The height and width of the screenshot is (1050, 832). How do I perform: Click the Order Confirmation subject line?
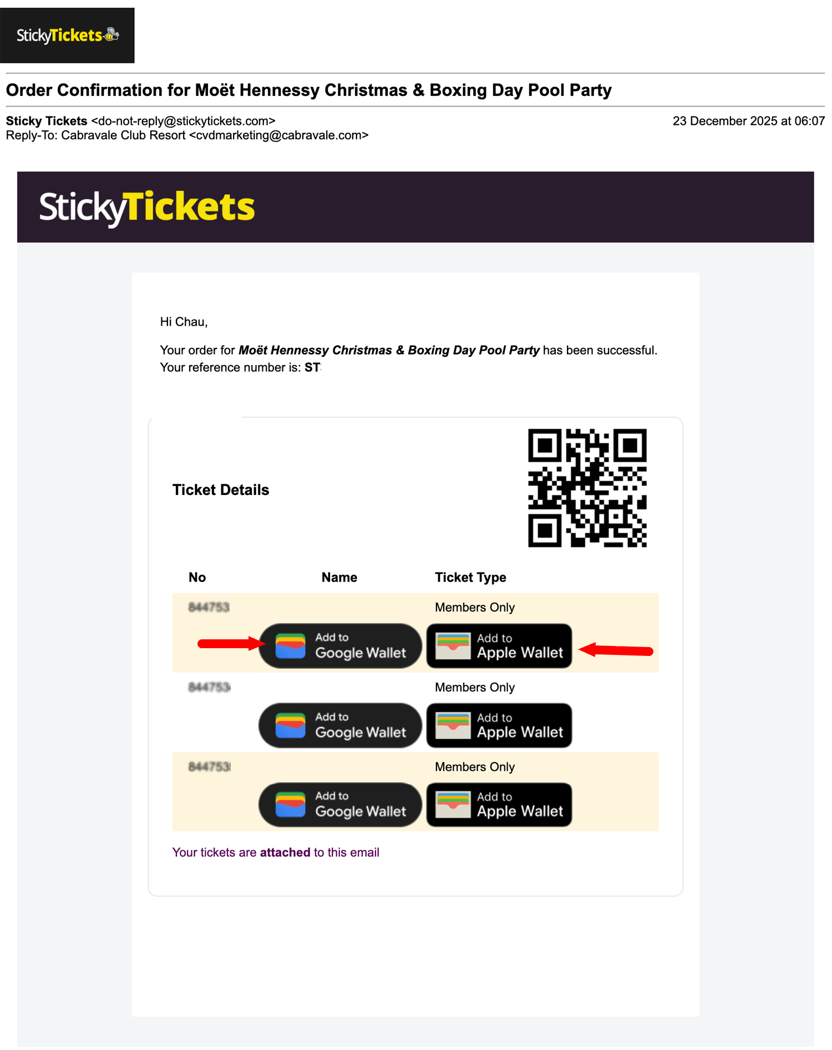308,90
